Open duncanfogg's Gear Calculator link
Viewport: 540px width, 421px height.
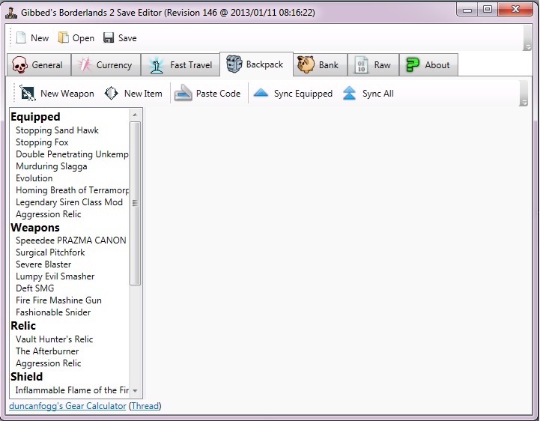click(67, 406)
